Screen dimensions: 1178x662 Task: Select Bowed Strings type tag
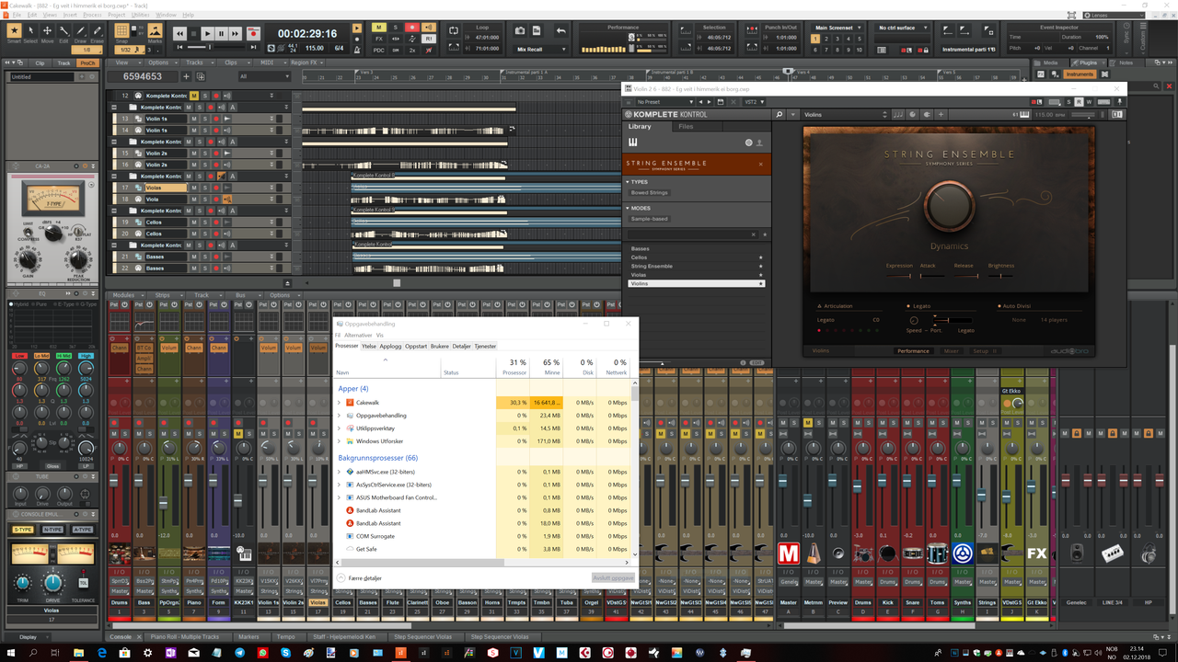650,193
